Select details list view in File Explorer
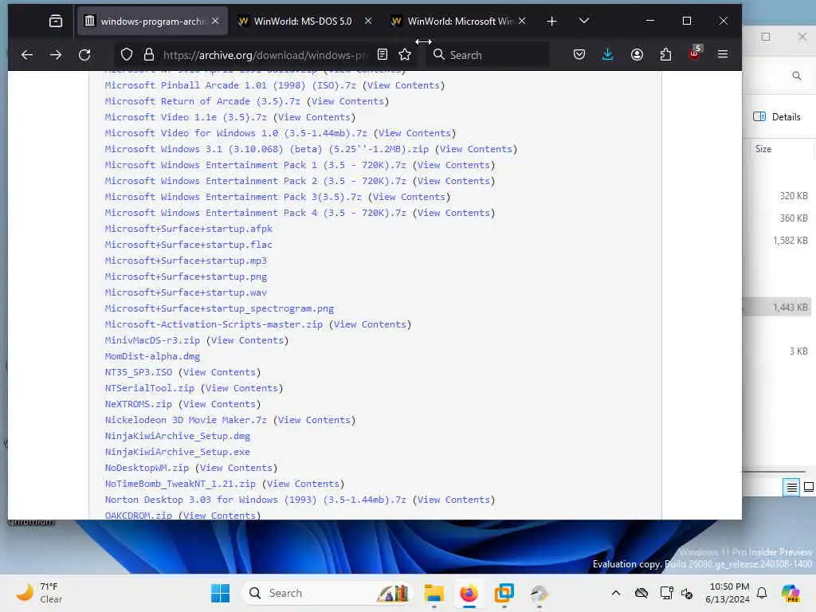The height and width of the screenshot is (612, 816). pyautogui.click(x=791, y=487)
